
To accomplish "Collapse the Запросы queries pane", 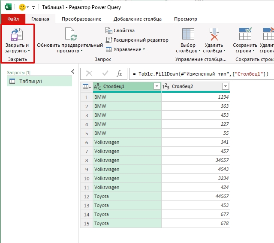I will click(73, 72).
